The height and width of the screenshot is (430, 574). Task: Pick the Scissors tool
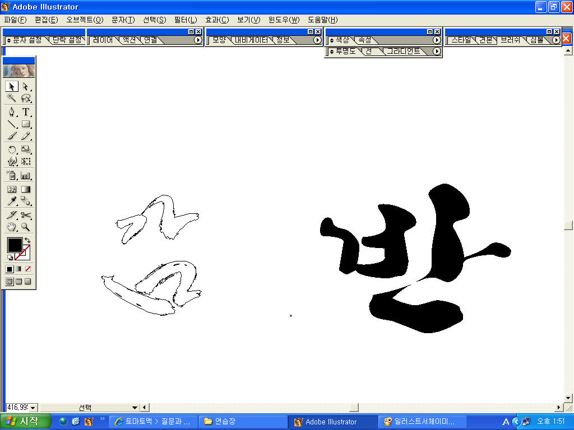(x=26, y=215)
